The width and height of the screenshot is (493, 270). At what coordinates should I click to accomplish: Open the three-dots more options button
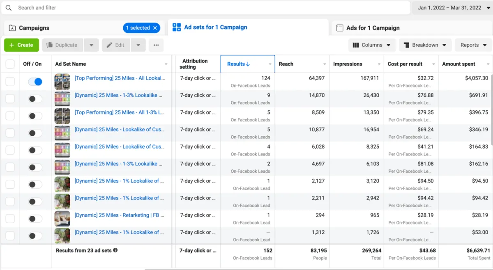pyautogui.click(x=156, y=45)
